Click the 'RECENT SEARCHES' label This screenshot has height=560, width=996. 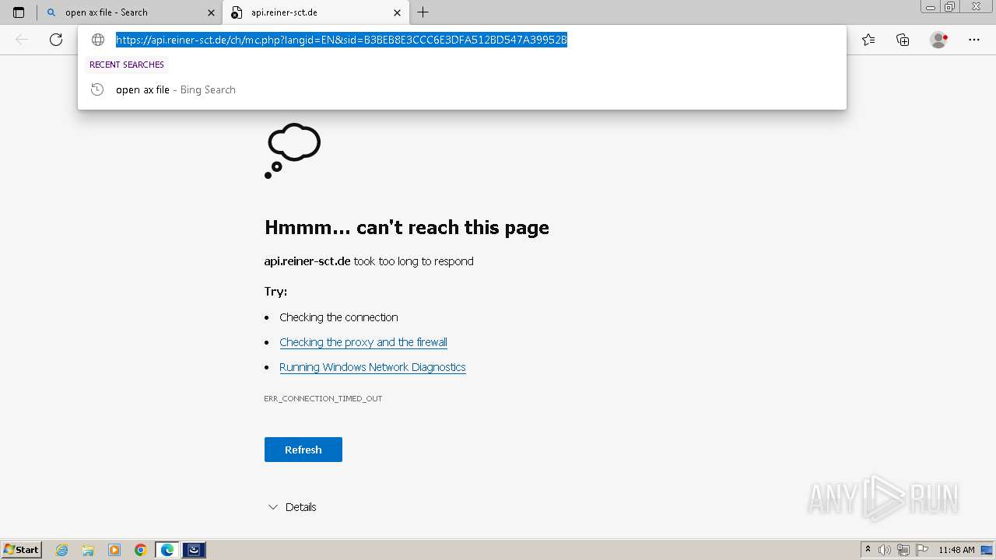point(127,65)
